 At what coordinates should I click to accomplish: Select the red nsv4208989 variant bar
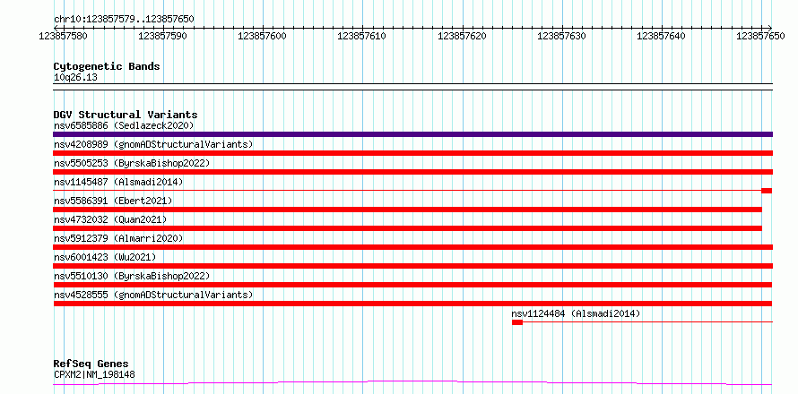[x=412, y=153]
